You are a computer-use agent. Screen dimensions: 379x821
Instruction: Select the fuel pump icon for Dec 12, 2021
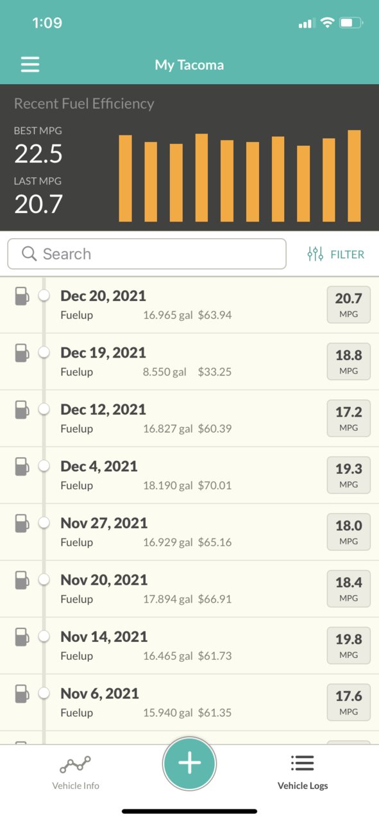pos(22,410)
